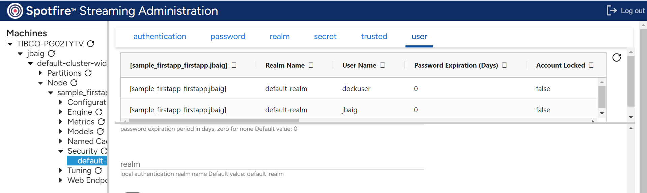Select the jbaig user row
The height and width of the screenshot is (193, 647).
(349, 110)
